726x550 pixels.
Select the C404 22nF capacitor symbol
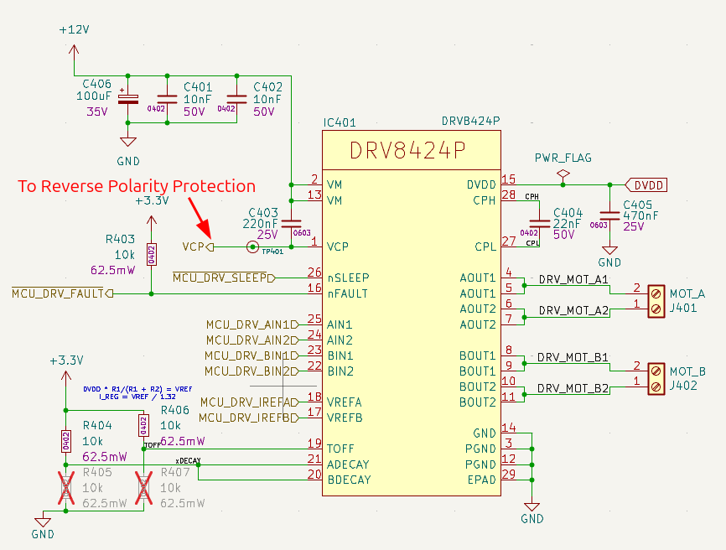[539, 224]
